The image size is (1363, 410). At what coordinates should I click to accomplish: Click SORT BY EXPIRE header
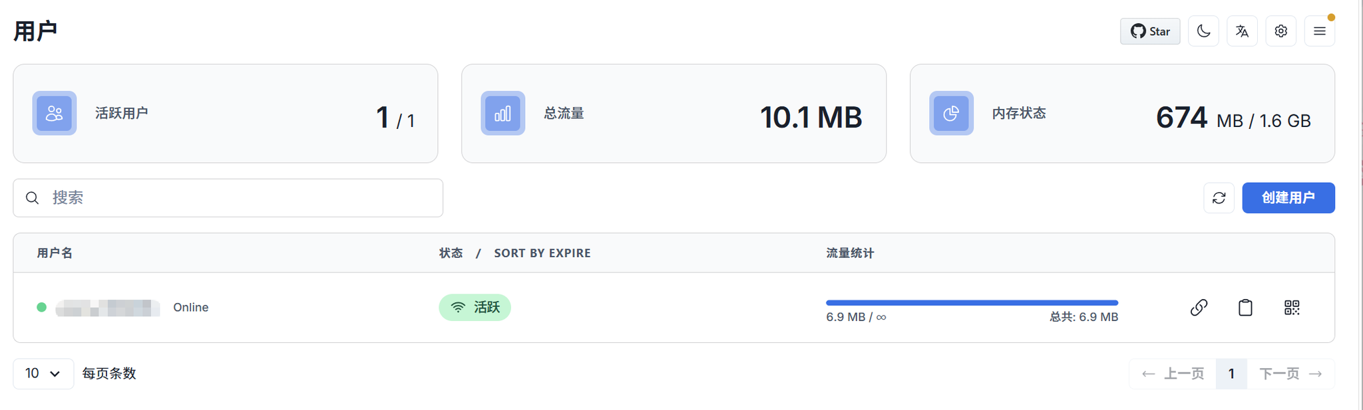(542, 253)
